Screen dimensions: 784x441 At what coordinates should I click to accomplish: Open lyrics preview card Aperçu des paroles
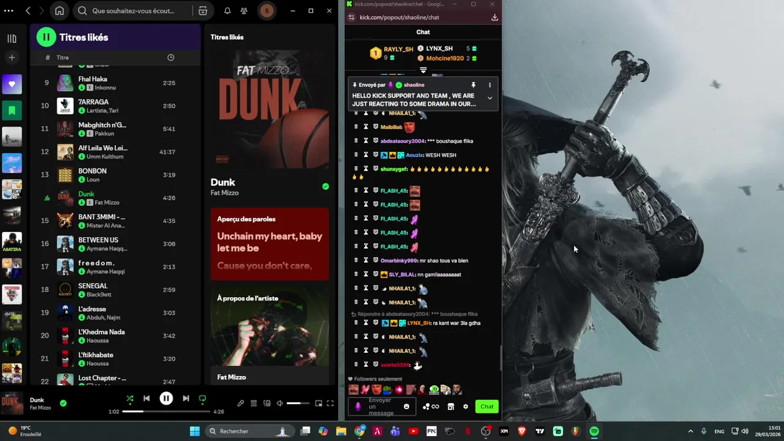269,244
